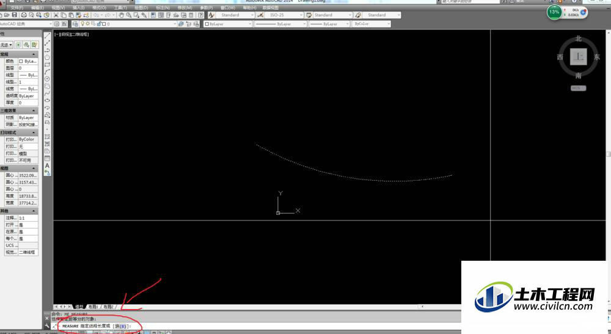
Task: Click the viewport label 俯视 control
Action: (65, 35)
